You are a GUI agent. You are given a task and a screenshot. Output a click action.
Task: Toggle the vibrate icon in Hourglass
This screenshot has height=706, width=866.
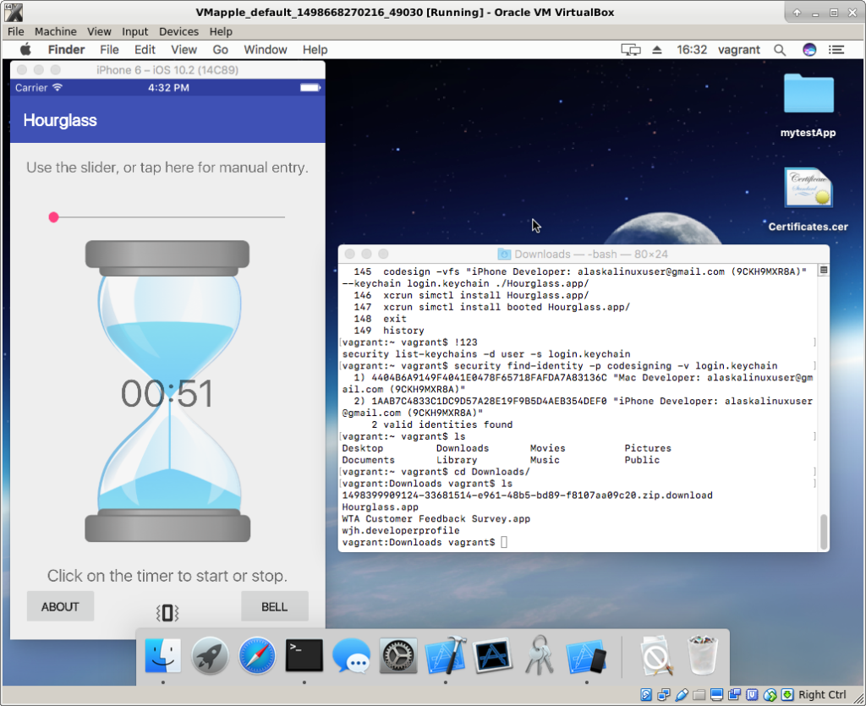click(x=167, y=613)
